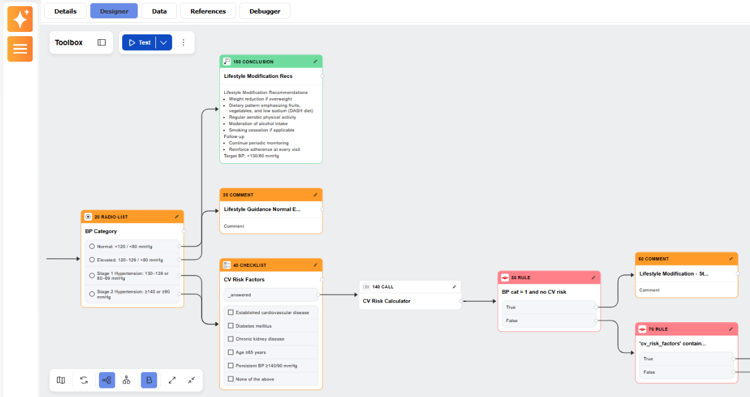Click the expand all arrows icon
Image resolution: width=750 pixels, height=397 pixels.
[x=172, y=380]
